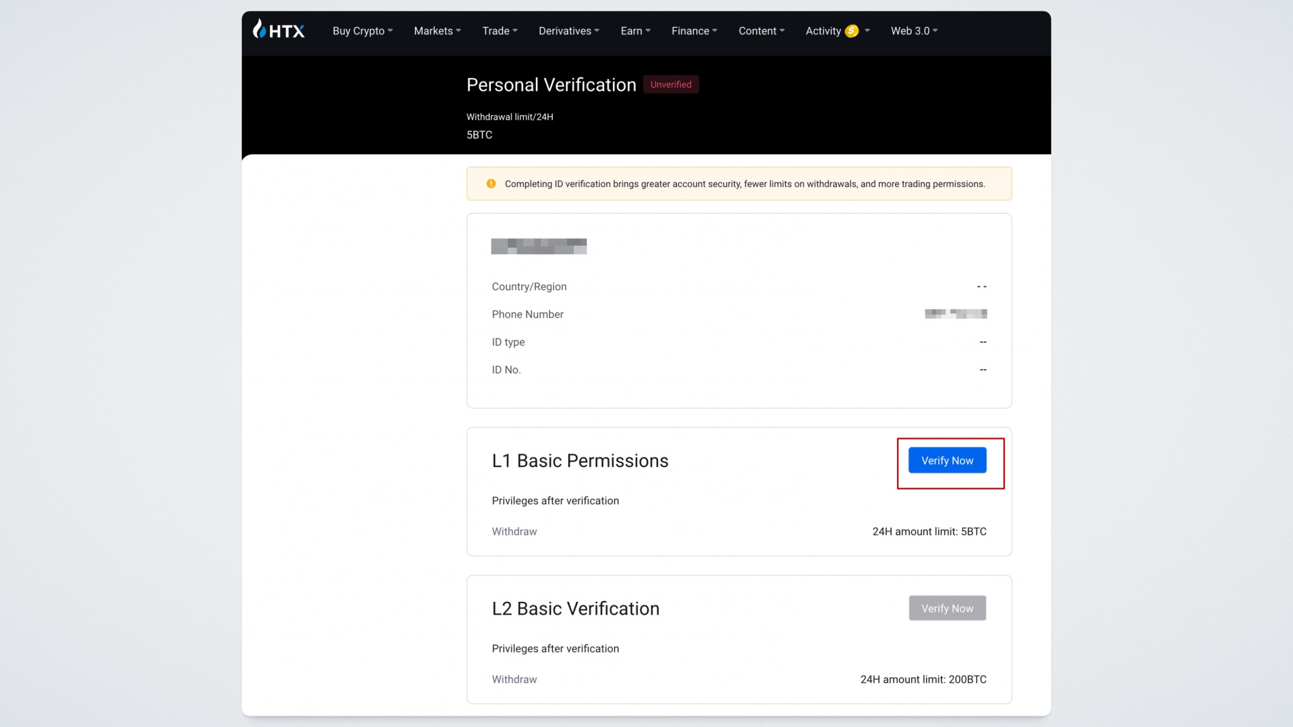This screenshot has width=1293, height=727.
Task: Open the Activity menu
Action: pos(823,31)
